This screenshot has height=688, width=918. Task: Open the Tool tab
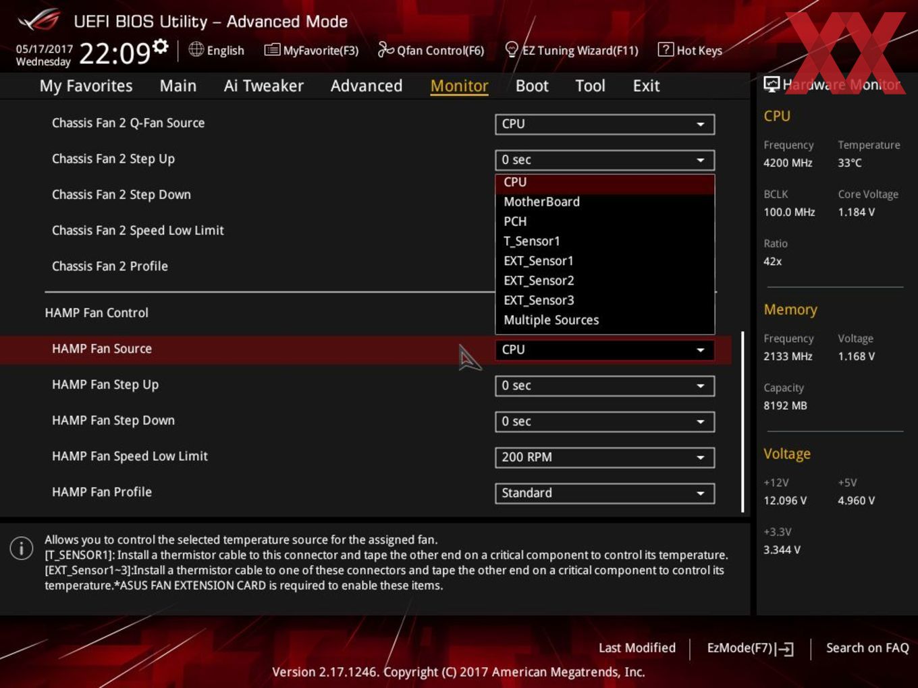tap(590, 86)
